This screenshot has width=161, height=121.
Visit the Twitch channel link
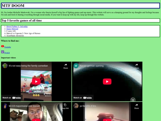coord(7,53)
